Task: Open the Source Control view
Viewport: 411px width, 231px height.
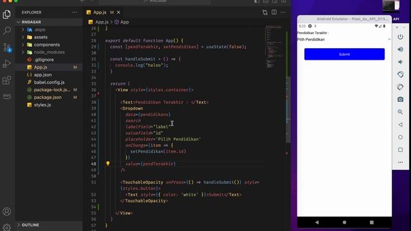Action: 7,47
